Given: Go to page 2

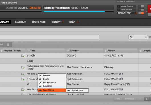Looking at the screenshot, I should [146, 99].
